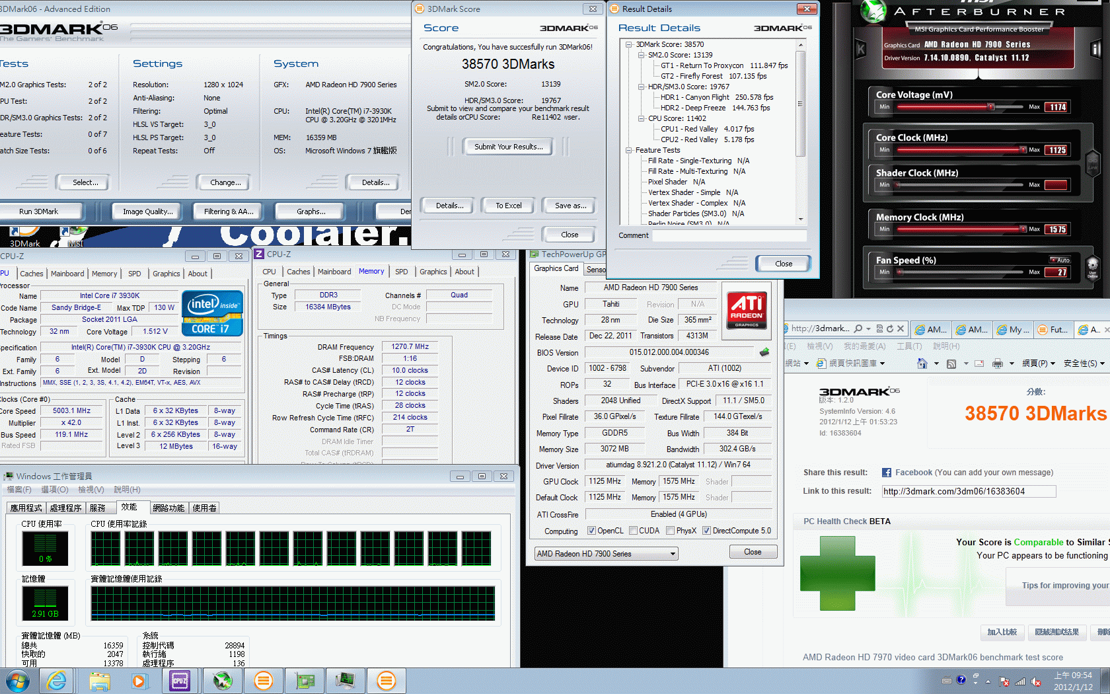Collapse the Feature Tests tree node

coord(630,150)
